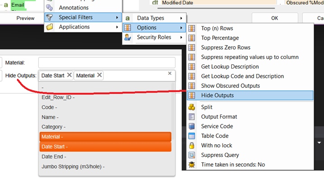The image size is (324, 179).
Task: Expand the Data Types submenu arrow
Action: [181, 18]
